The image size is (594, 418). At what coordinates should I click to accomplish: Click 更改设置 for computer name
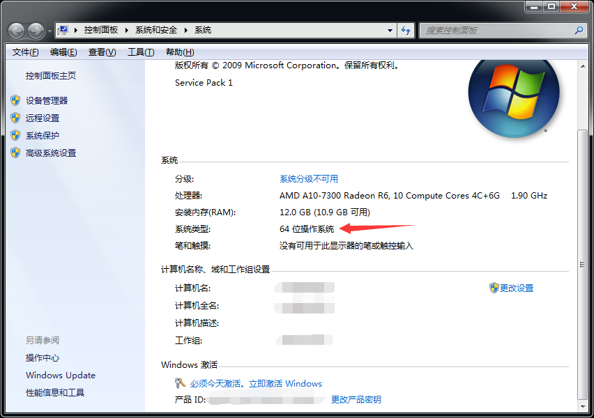[517, 288]
